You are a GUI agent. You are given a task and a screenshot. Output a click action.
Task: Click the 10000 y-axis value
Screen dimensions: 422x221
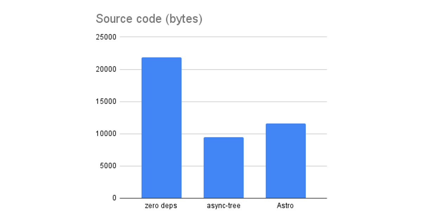pos(106,134)
